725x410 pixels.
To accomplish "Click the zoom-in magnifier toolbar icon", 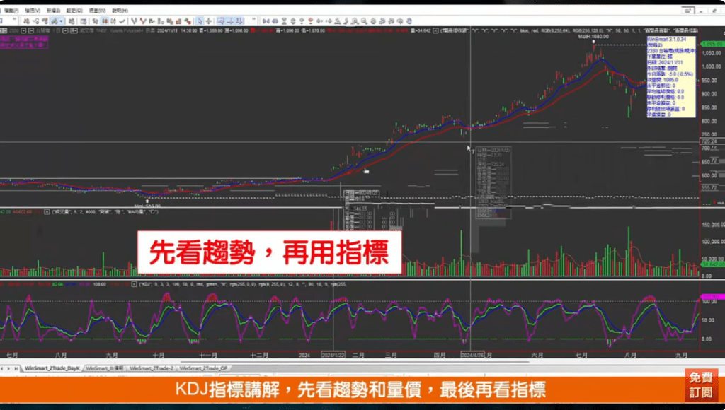I will tap(355, 20).
